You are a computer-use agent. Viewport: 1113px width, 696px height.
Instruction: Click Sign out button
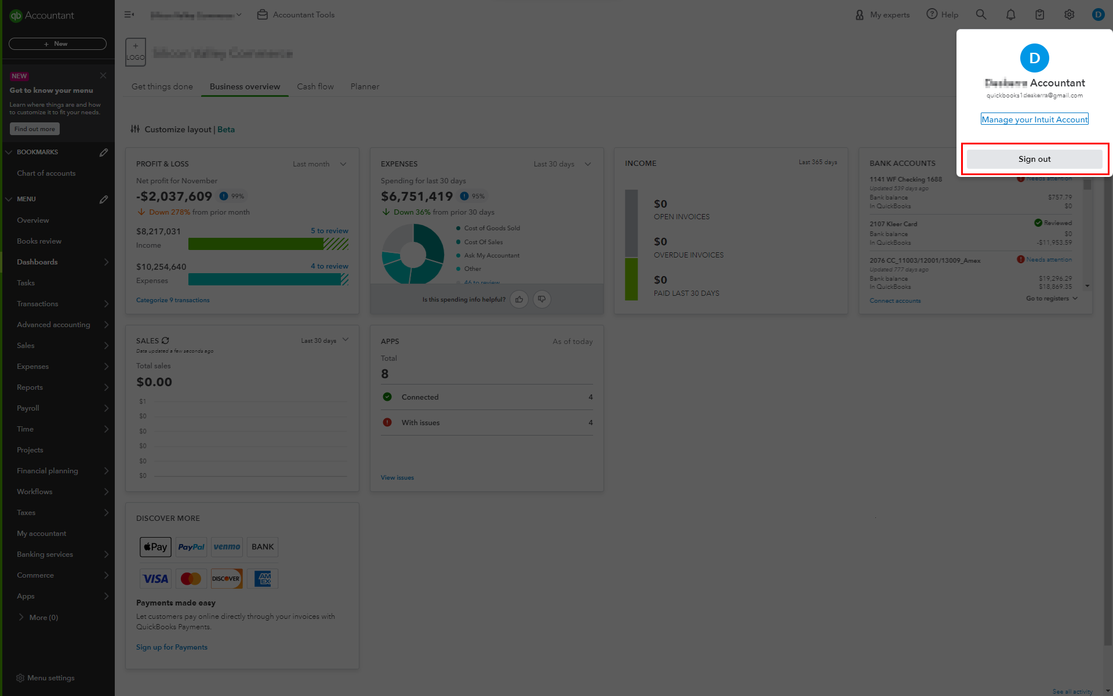point(1034,159)
